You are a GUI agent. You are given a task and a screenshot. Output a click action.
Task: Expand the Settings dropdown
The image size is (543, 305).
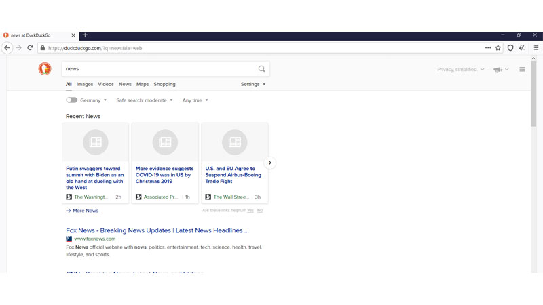(253, 84)
